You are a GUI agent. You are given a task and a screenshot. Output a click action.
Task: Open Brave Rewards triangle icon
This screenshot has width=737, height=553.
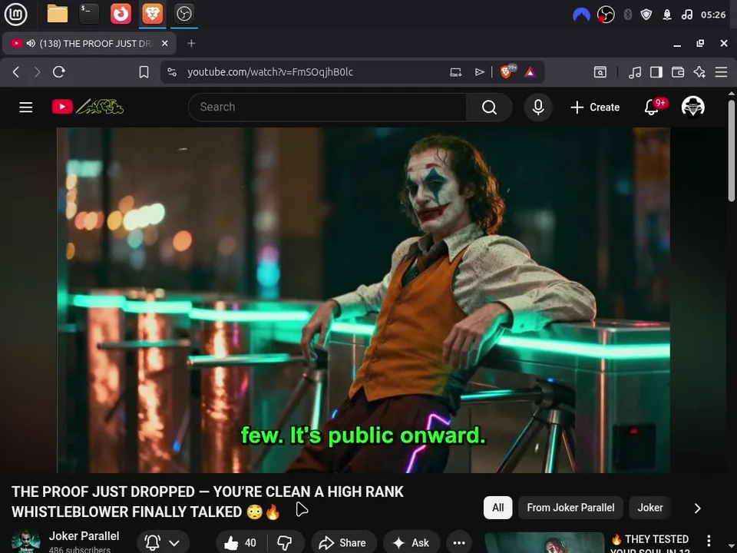pyautogui.click(x=530, y=72)
